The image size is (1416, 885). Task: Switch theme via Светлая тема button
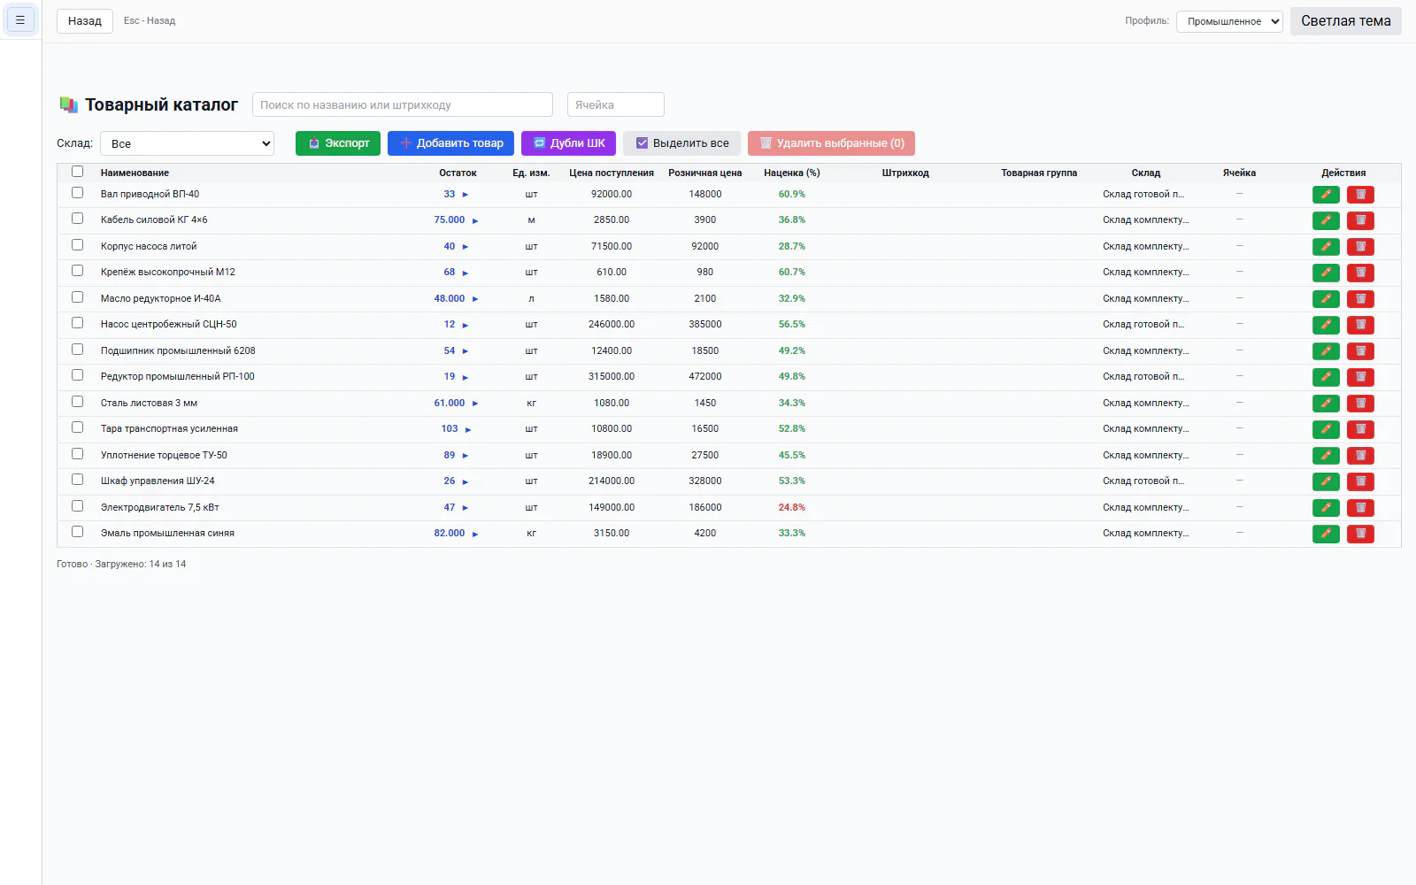click(x=1345, y=21)
